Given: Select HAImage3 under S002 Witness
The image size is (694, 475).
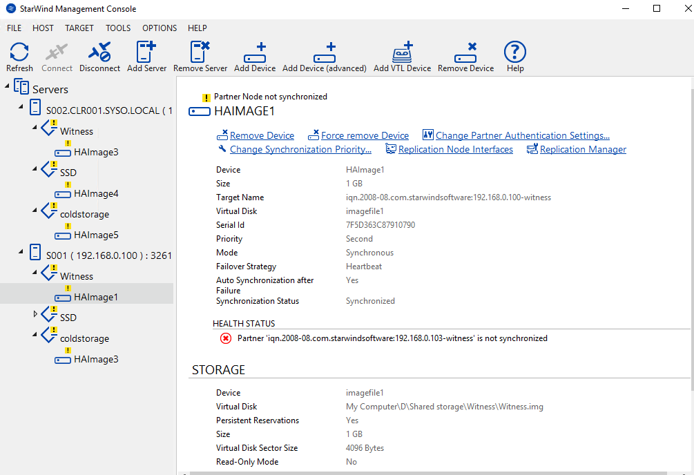Looking at the screenshot, I should coord(96,152).
